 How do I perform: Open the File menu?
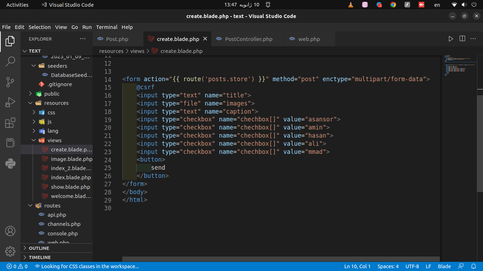click(6, 27)
